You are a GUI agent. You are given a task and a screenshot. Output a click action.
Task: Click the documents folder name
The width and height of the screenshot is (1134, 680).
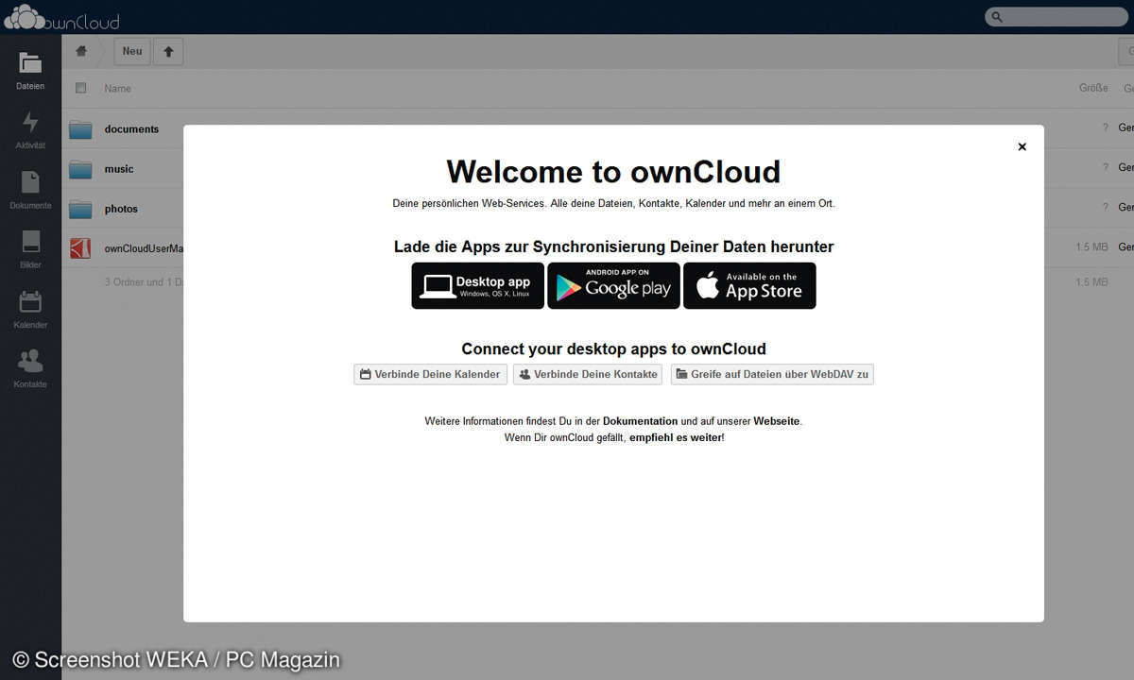131,129
